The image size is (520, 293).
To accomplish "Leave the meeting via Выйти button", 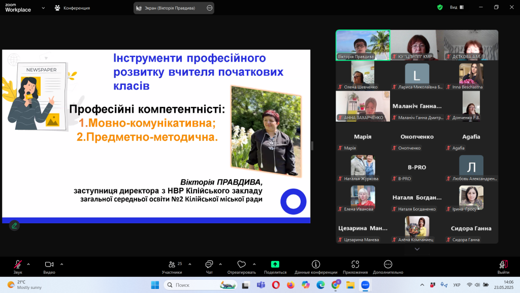I will coord(503,265).
